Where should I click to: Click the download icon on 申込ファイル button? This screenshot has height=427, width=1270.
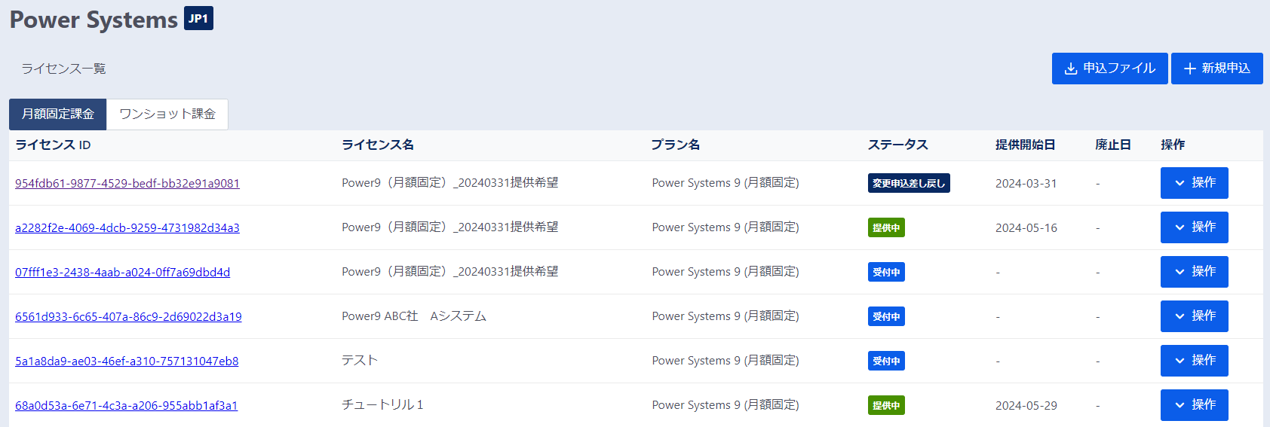pos(1071,69)
